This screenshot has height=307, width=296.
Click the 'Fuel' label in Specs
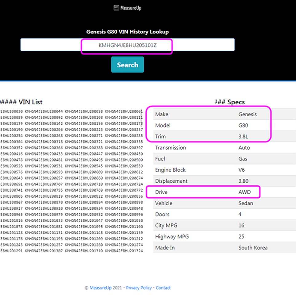click(x=160, y=159)
